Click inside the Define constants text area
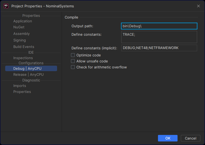The image size is (205, 145). [159, 37]
